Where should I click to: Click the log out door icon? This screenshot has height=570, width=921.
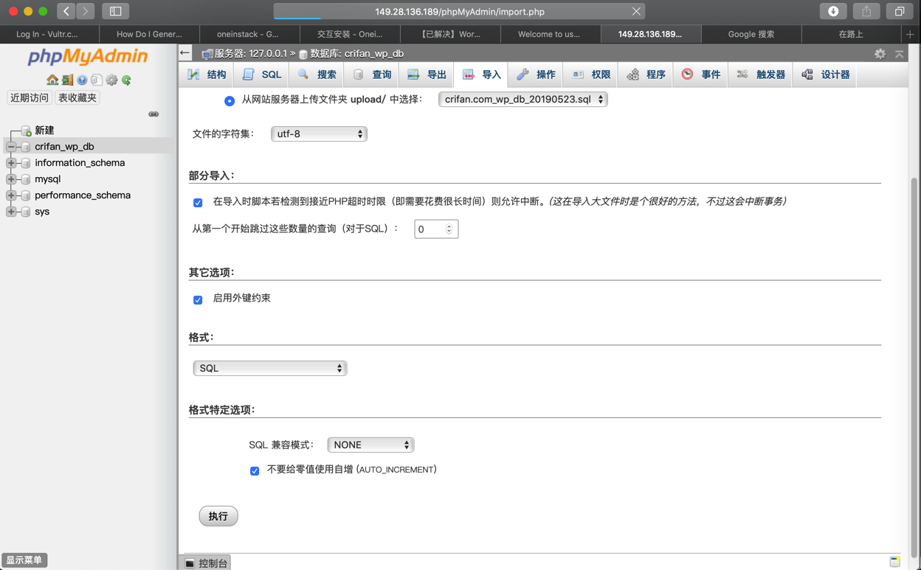pos(67,80)
